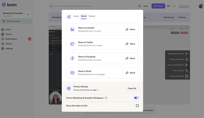Share the loom on Facebook
This screenshot has width=204, height=118.
pyautogui.click(x=130, y=58)
